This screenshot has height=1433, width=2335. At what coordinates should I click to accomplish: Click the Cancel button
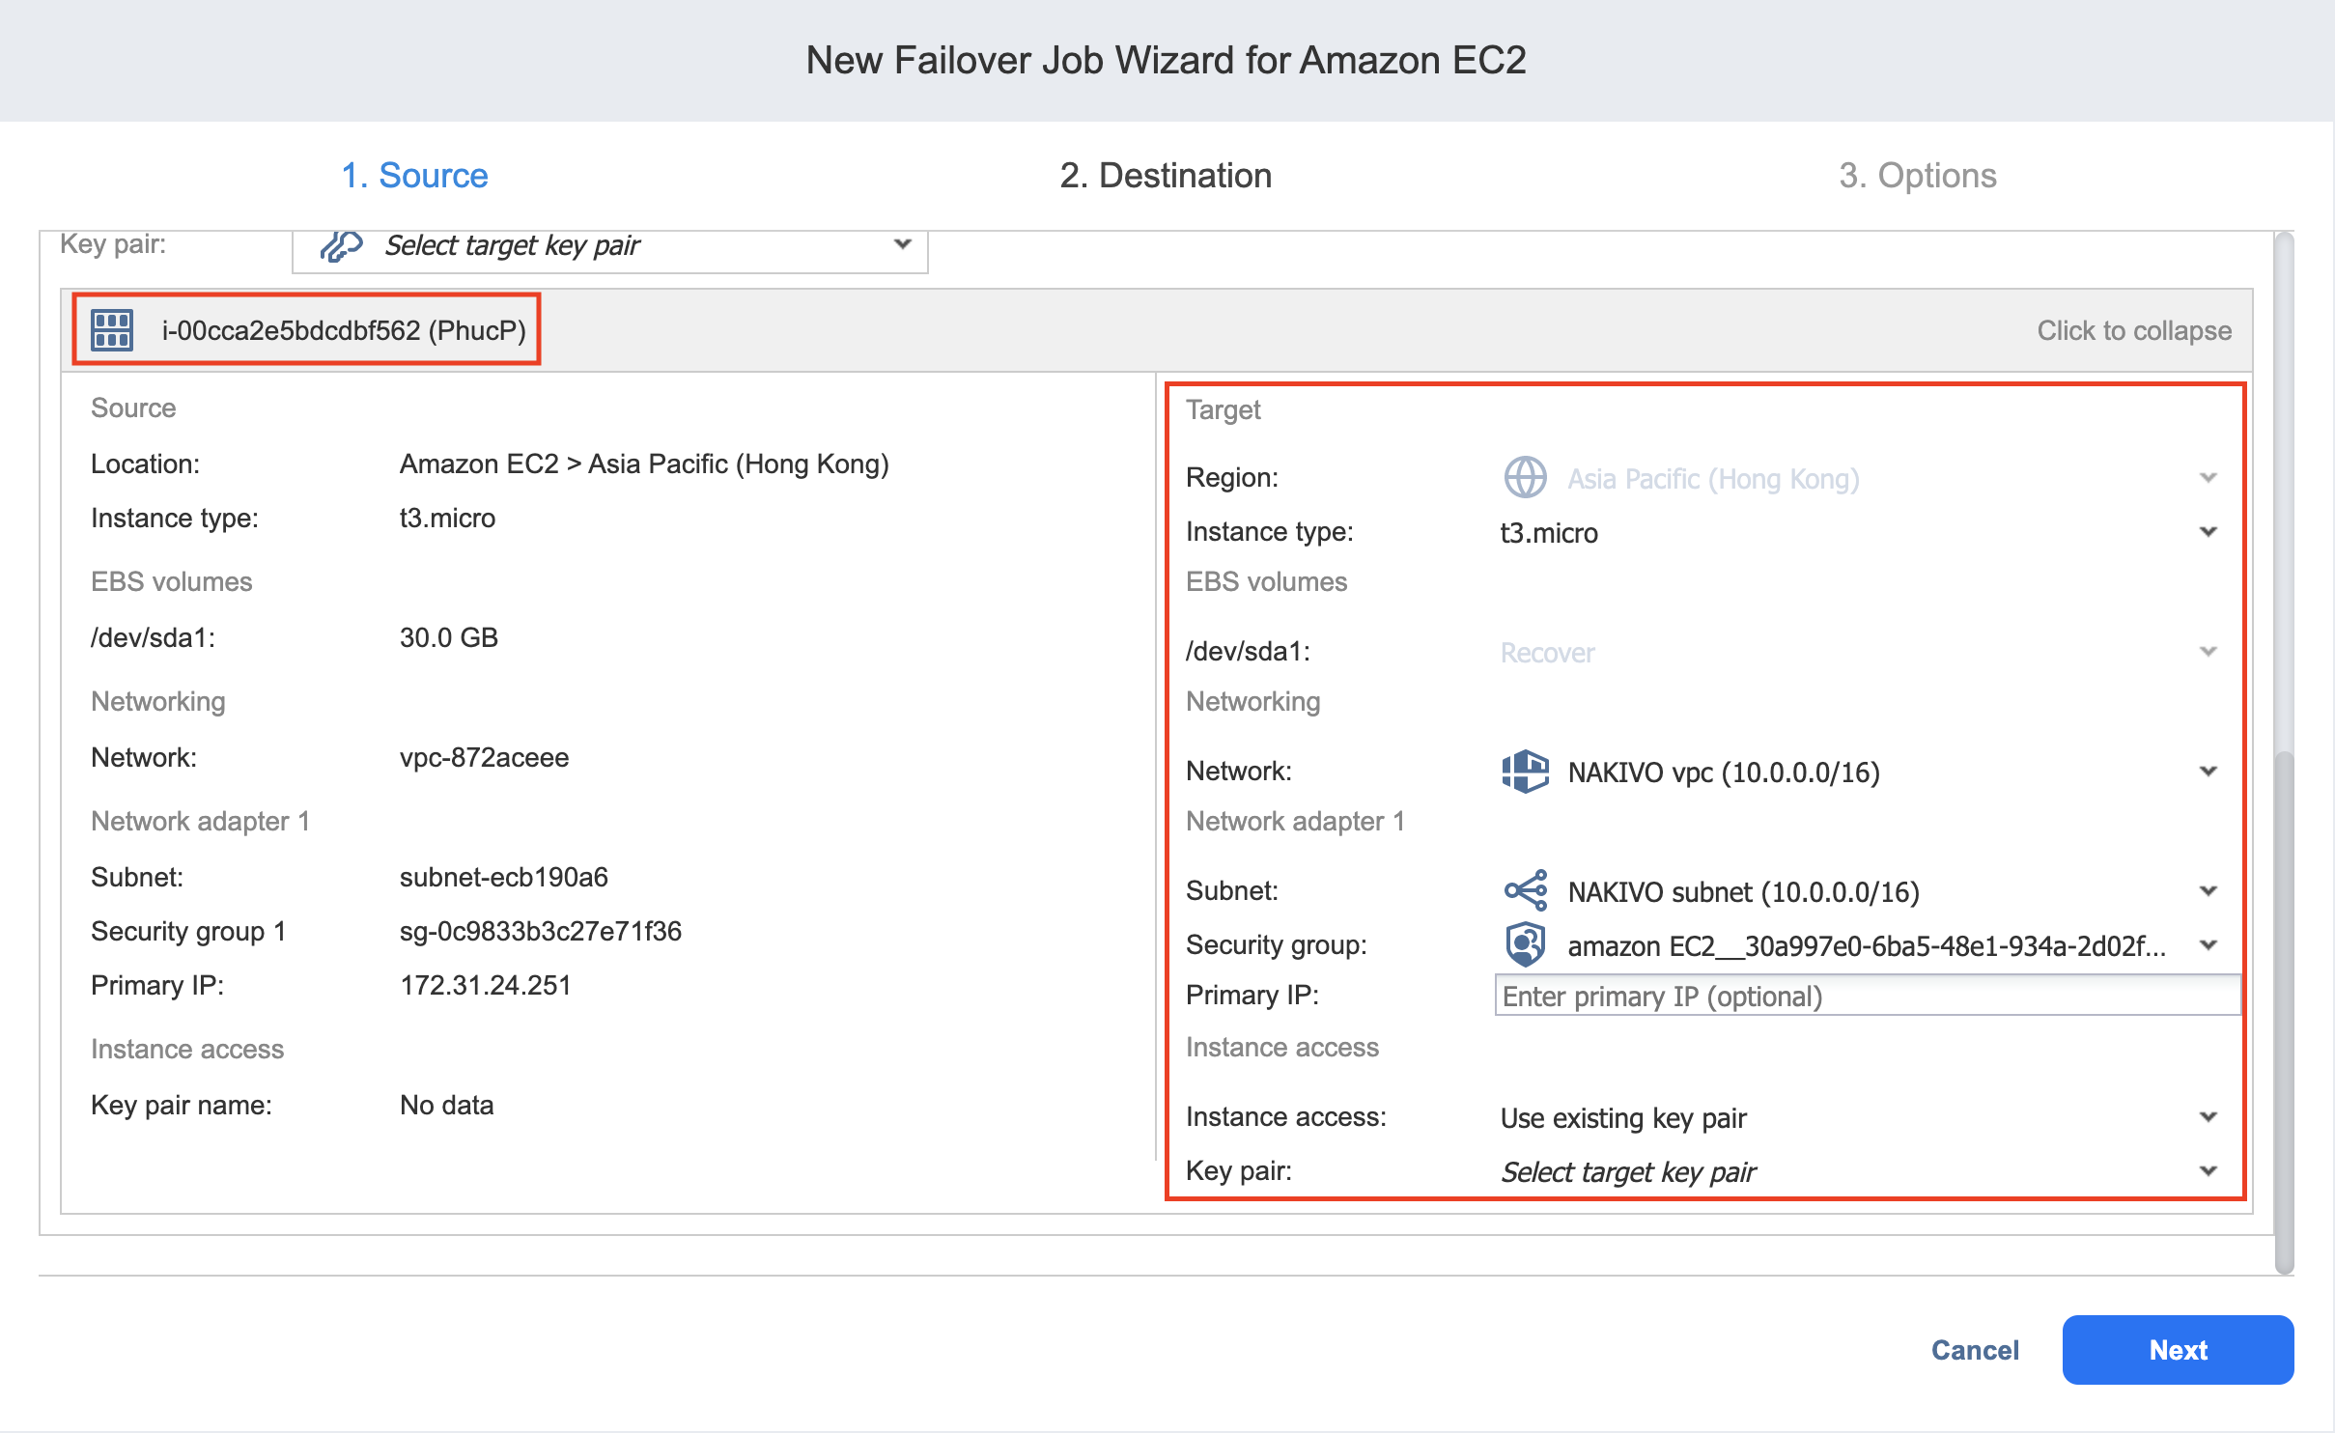(1975, 1349)
